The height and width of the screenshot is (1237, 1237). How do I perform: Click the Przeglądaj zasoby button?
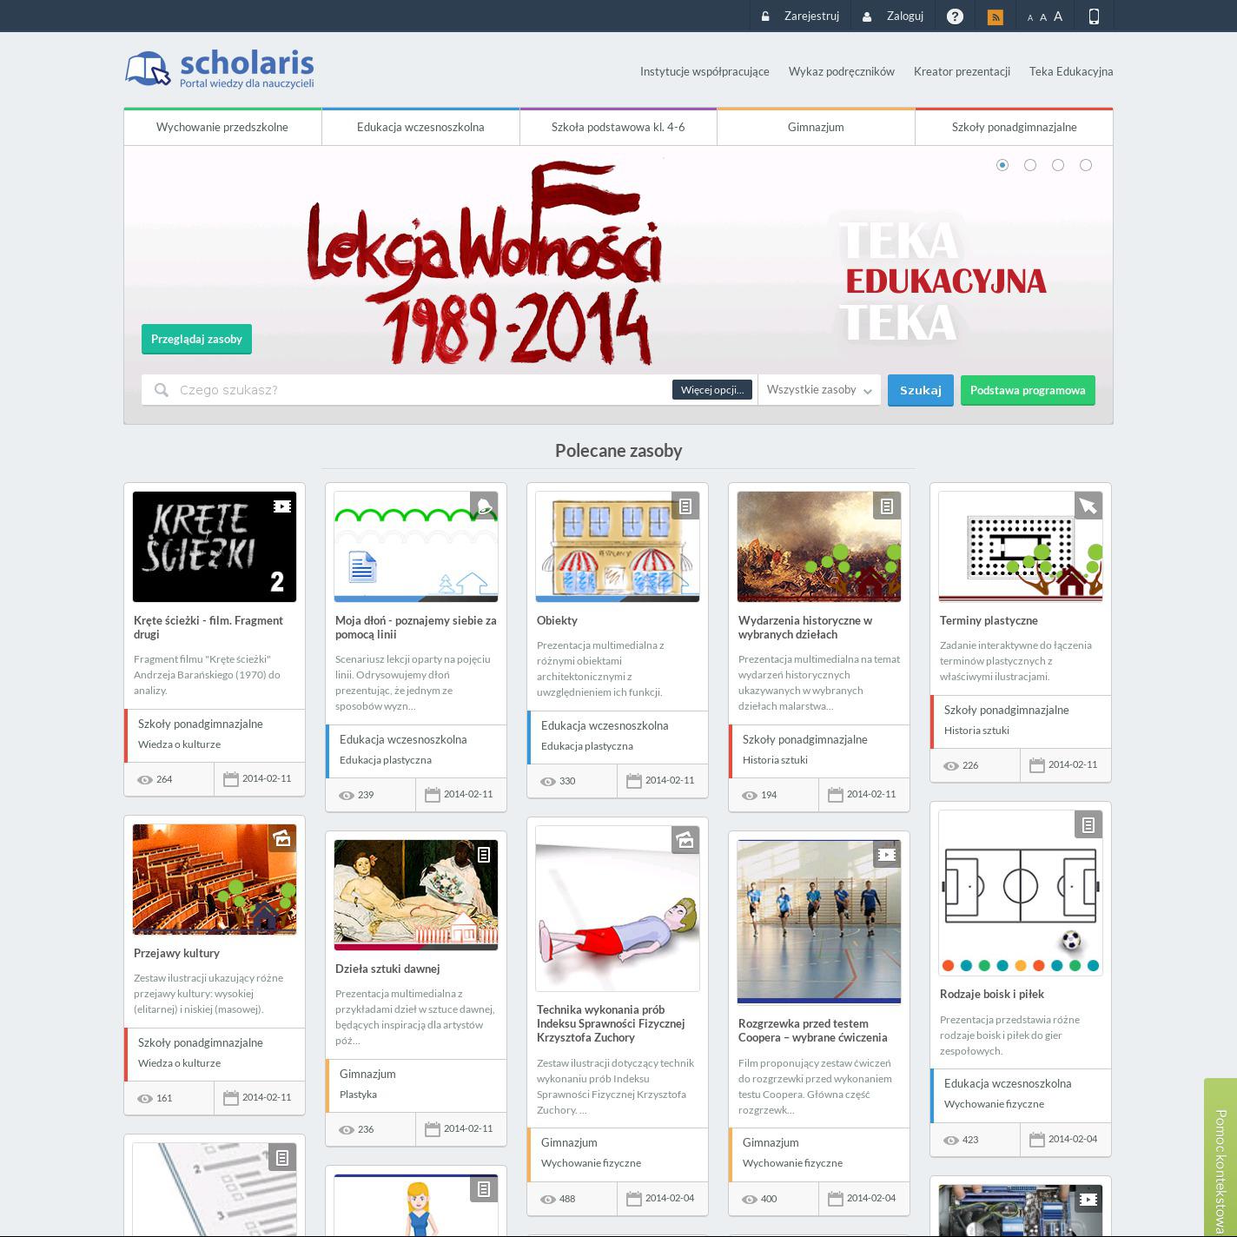click(x=196, y=339)
